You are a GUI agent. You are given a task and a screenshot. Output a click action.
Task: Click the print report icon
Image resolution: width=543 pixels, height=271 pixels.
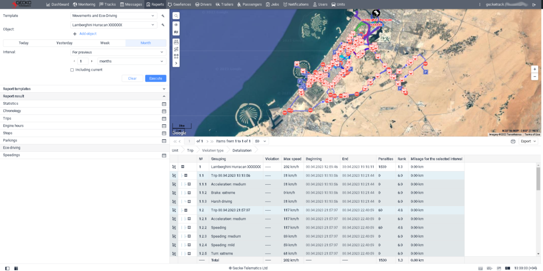tap(513, 141)
